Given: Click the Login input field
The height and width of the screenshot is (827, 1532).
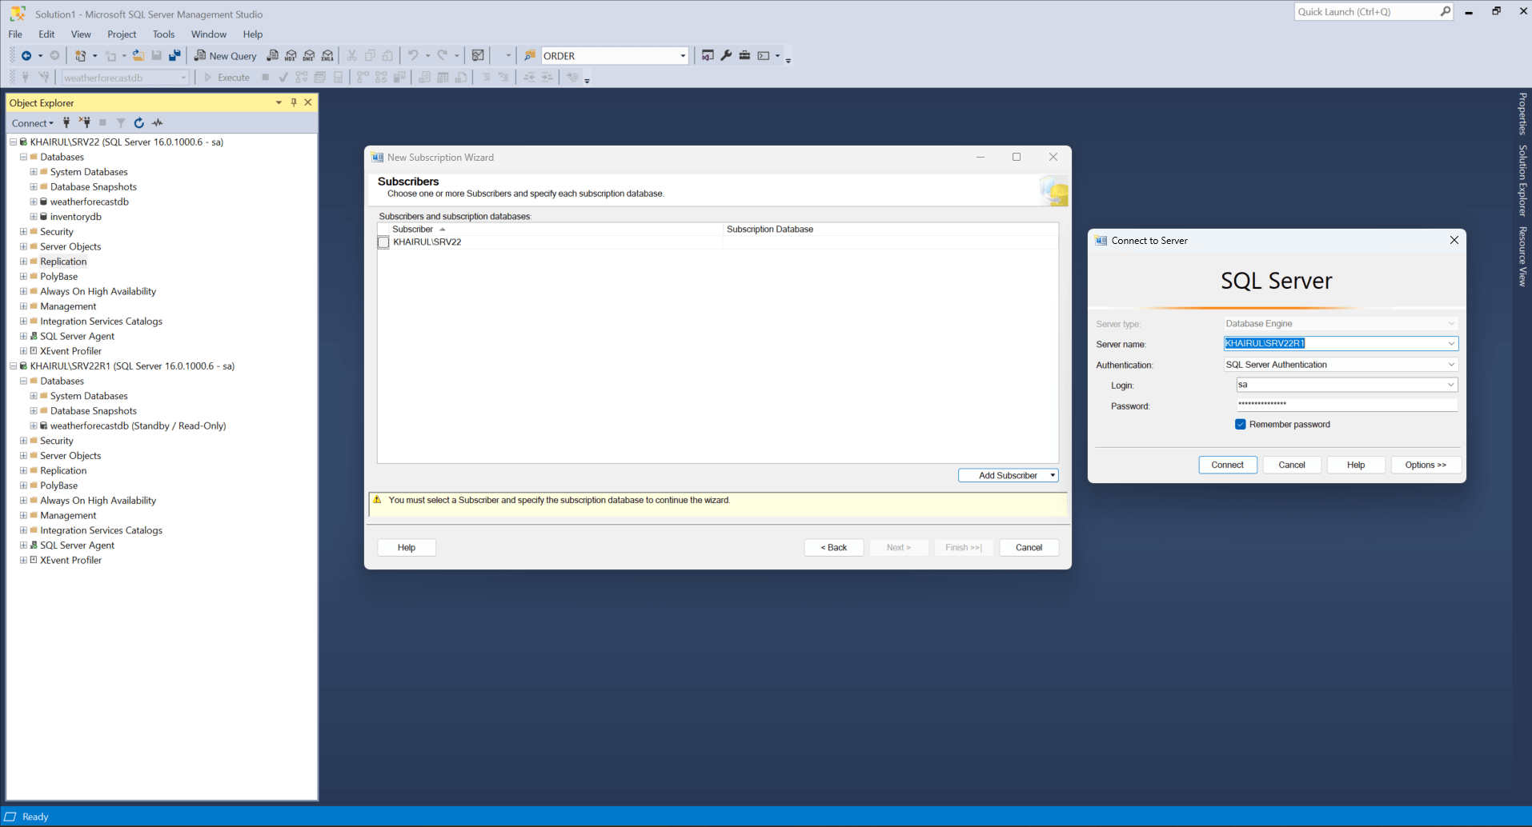Looking at the screenshot, I should point(1341,386).
